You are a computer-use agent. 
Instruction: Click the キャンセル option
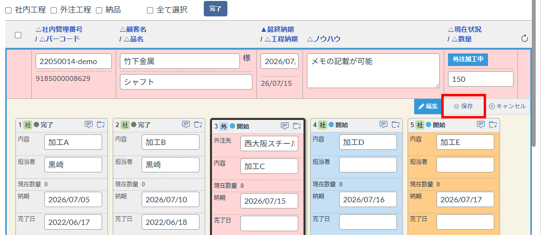point(508,106)
